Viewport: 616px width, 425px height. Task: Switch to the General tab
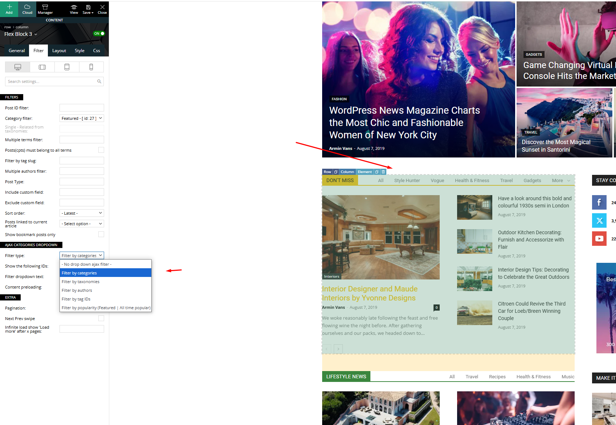17,51
